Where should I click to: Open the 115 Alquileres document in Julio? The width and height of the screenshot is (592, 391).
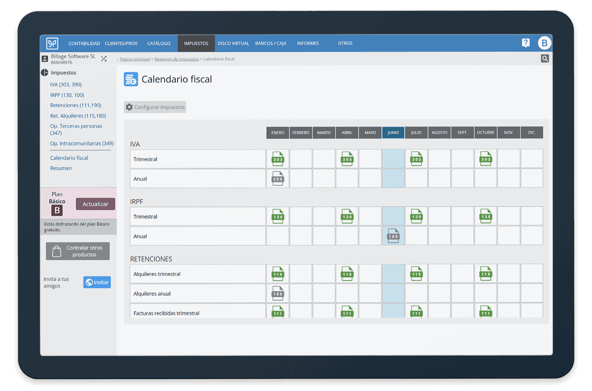point(416,274)
